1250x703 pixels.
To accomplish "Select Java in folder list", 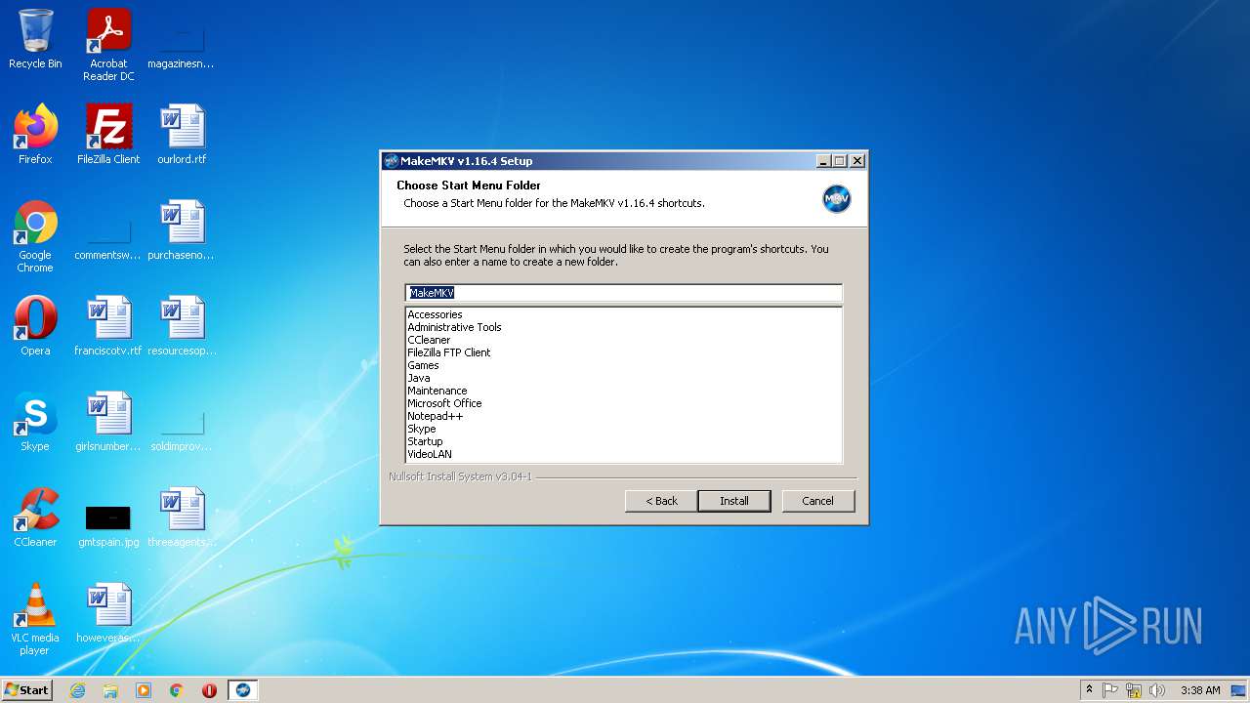I will pyautogui.click(x=419, y=378).
